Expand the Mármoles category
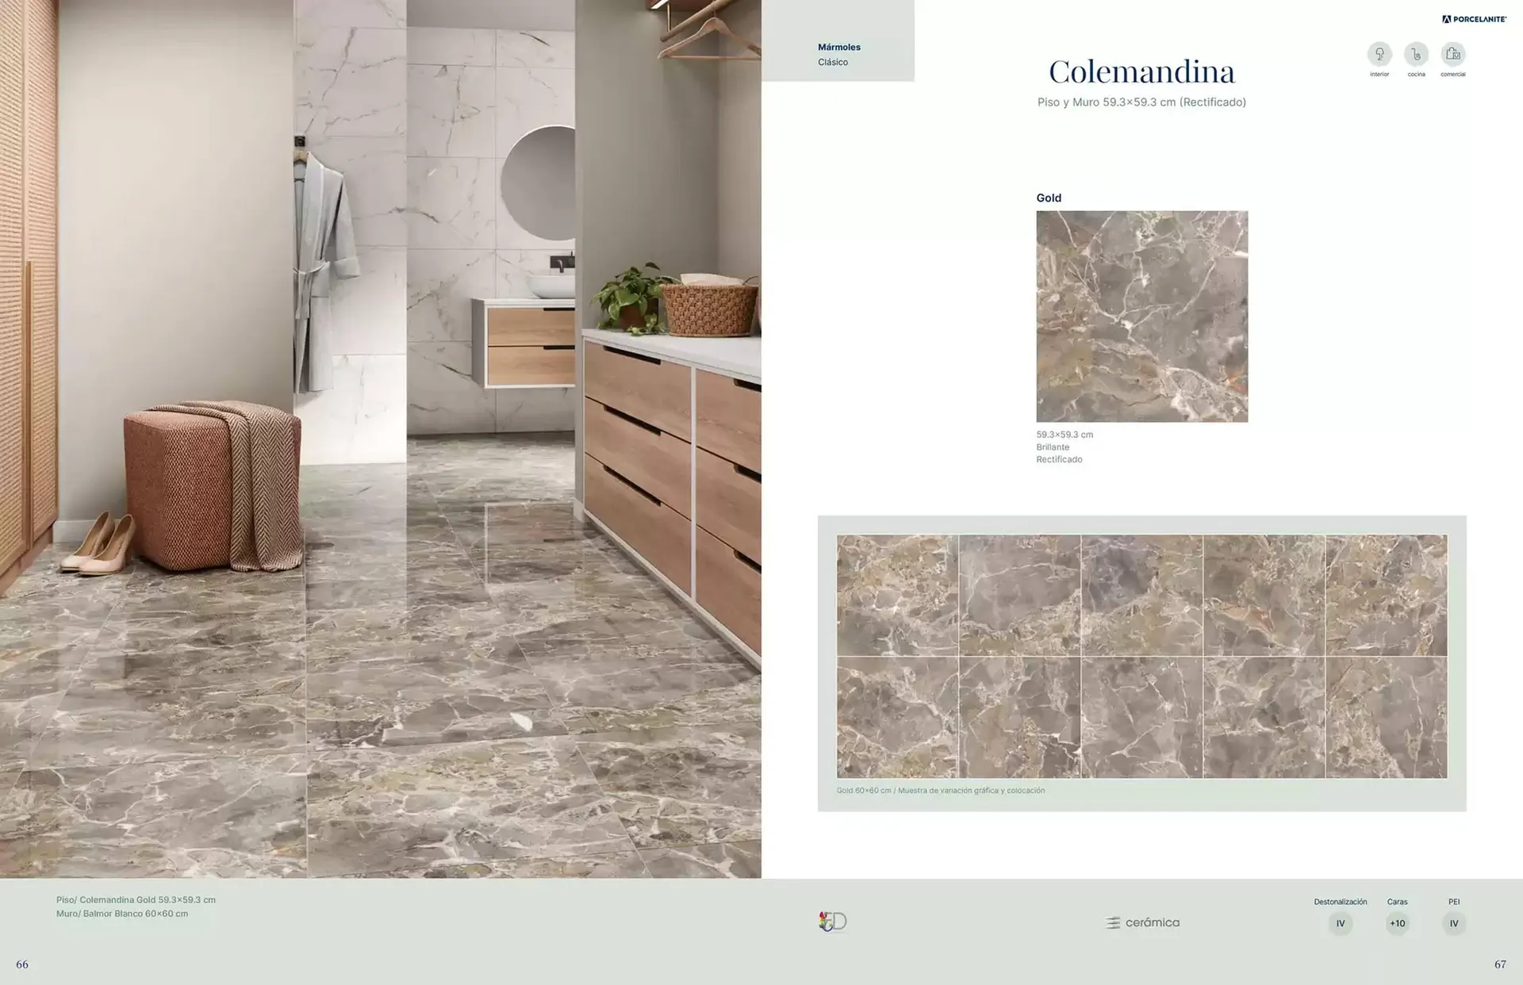The width and height of the screenshot is (1523, 985). 839,47
